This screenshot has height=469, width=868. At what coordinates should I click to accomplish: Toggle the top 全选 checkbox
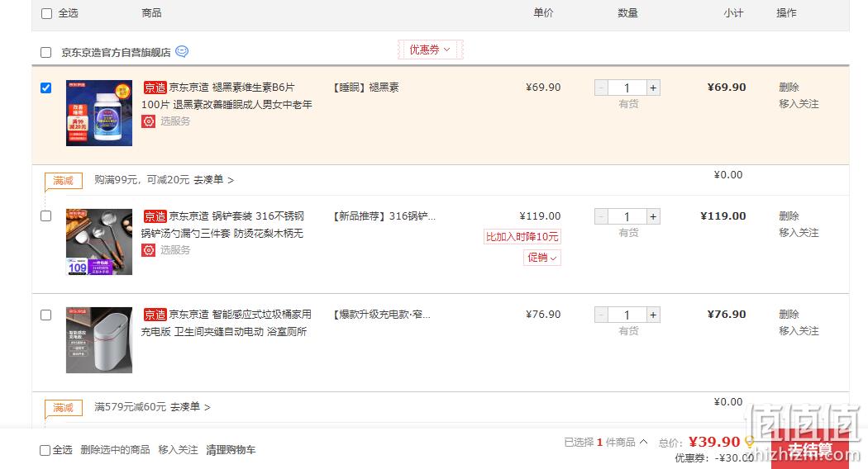47,13
